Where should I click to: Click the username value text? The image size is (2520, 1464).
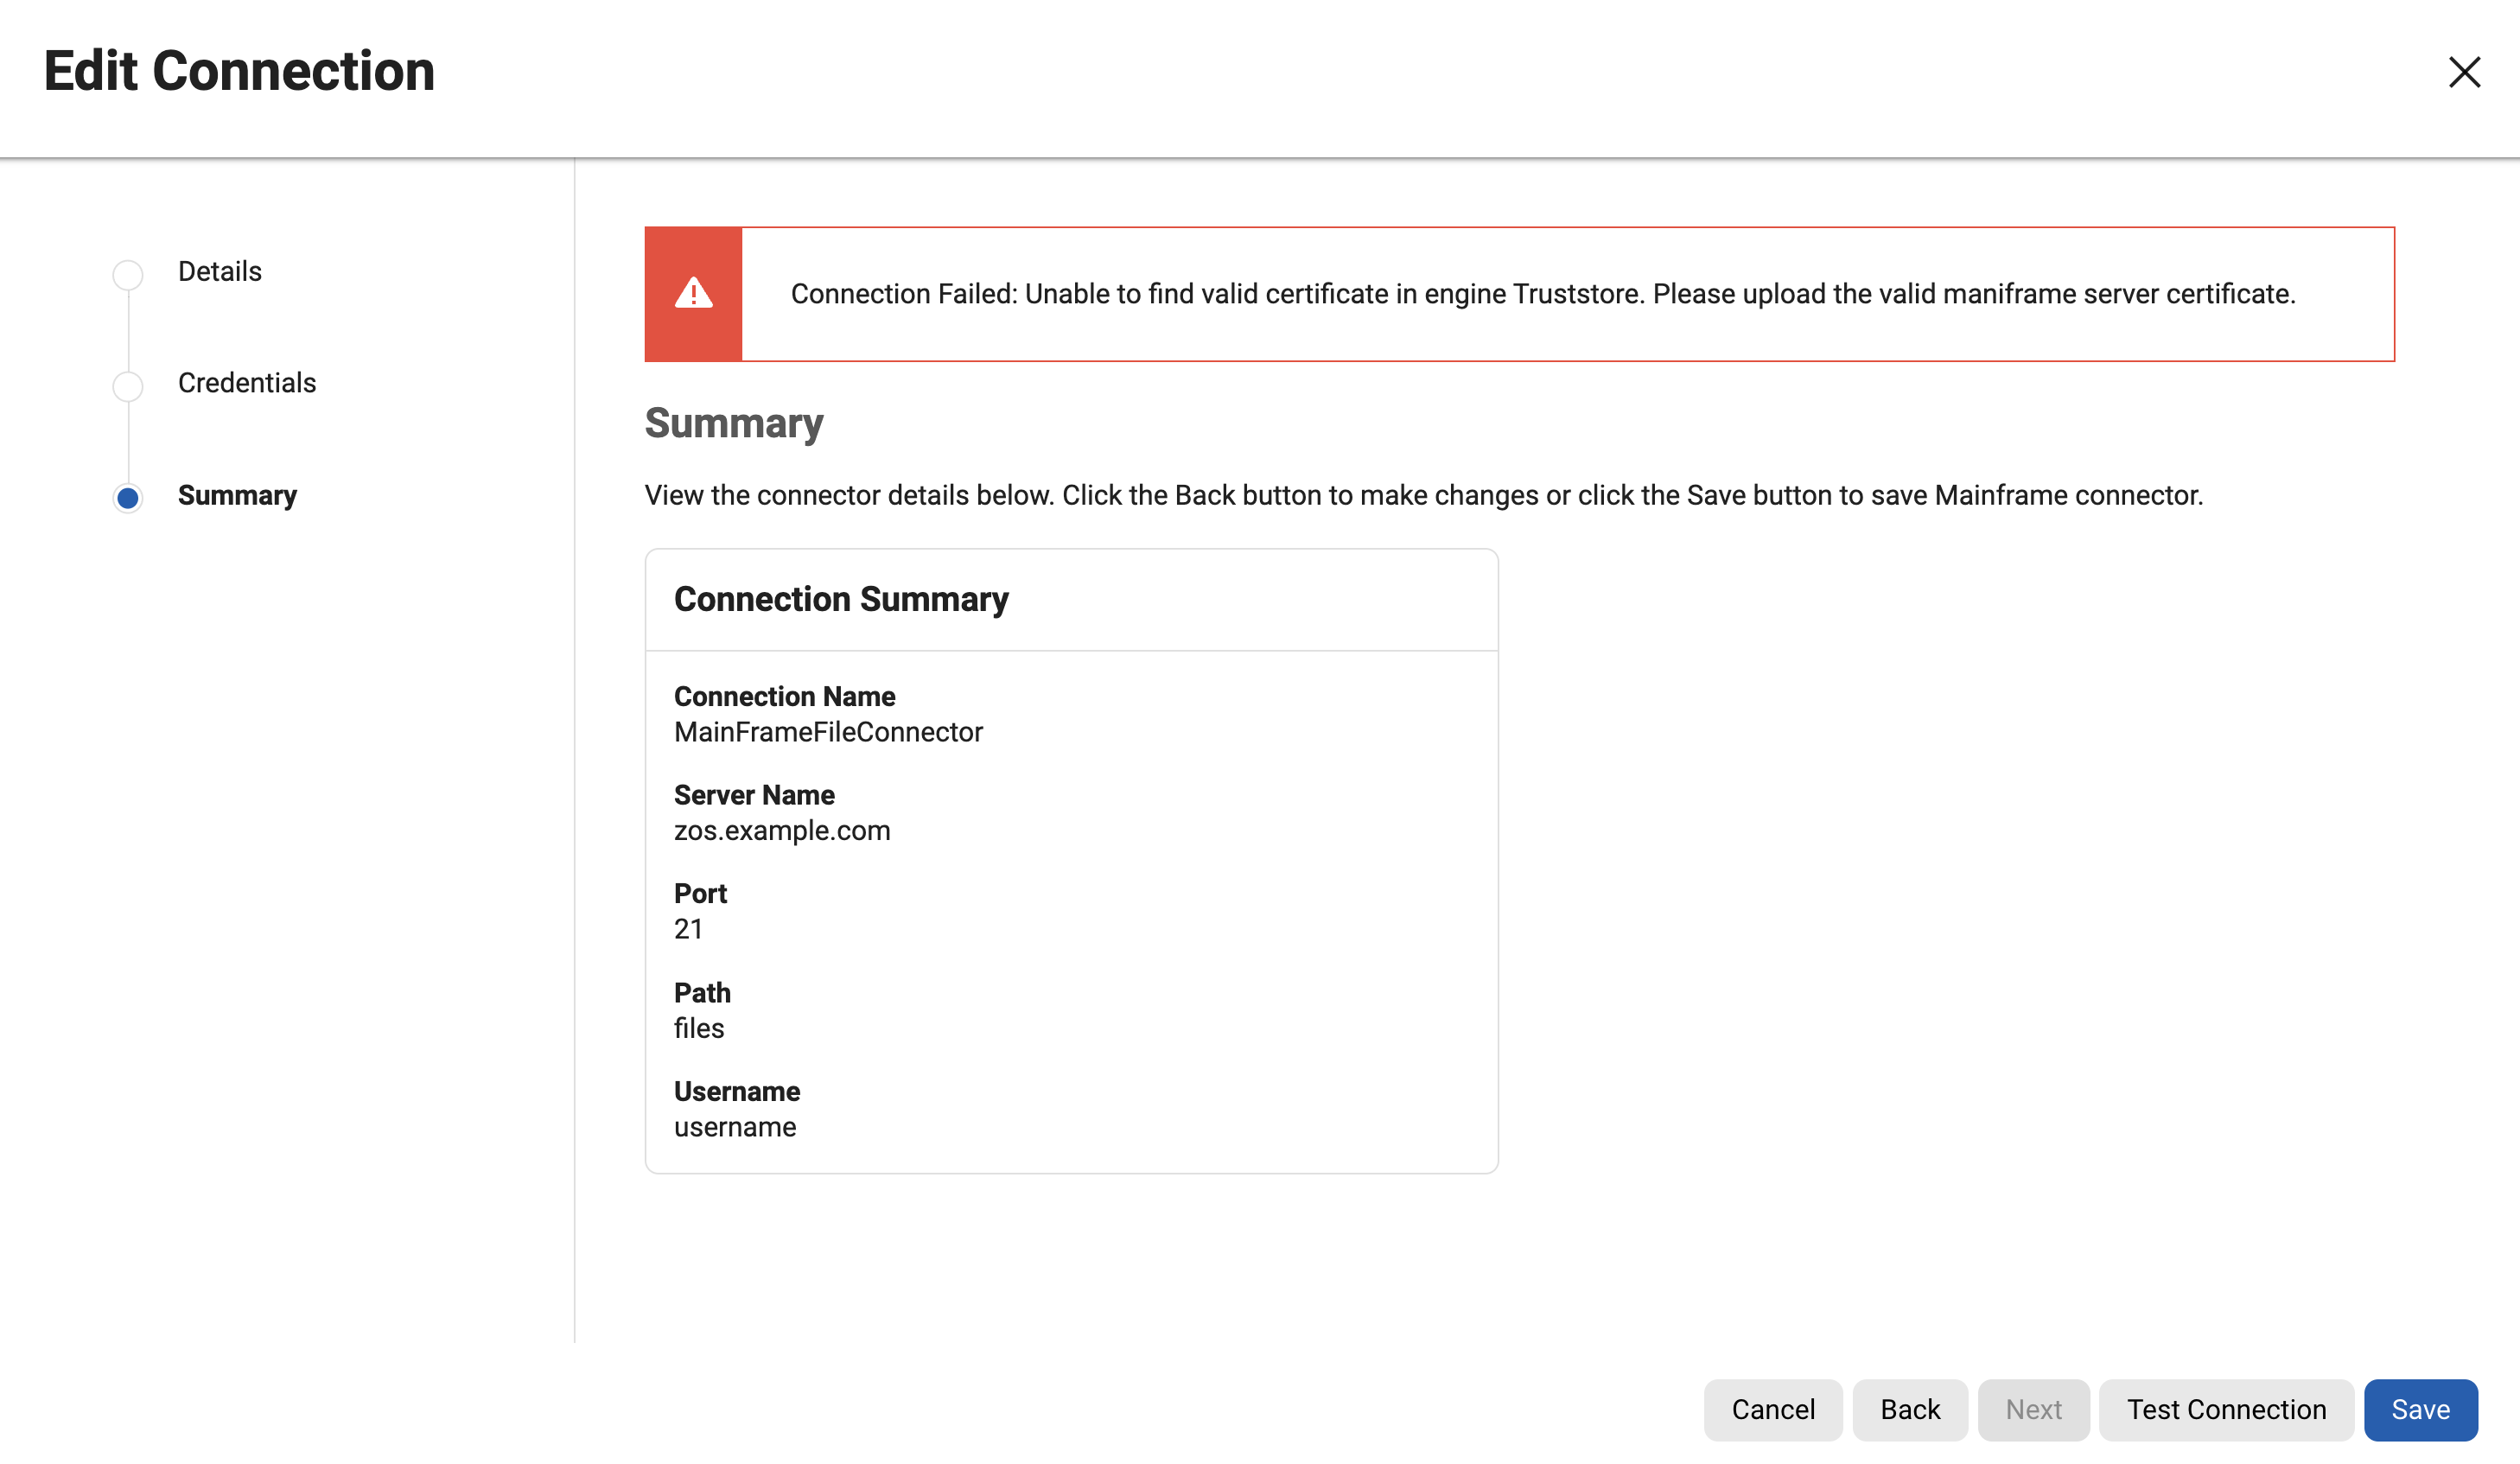tap(734, 1127)
